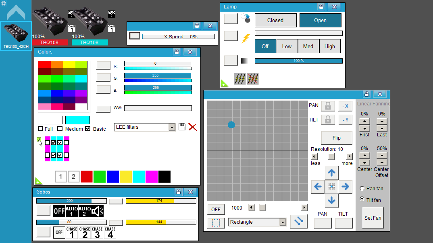Select CHASE 1 icon
The height and width of the screenshot is (243, 433).
(72, 233)
